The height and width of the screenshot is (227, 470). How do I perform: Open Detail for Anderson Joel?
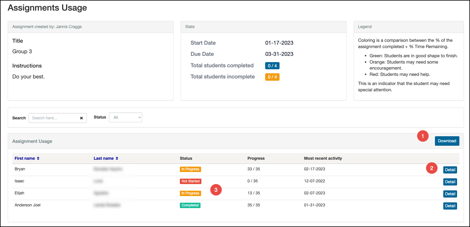click(x=450, y=206)
